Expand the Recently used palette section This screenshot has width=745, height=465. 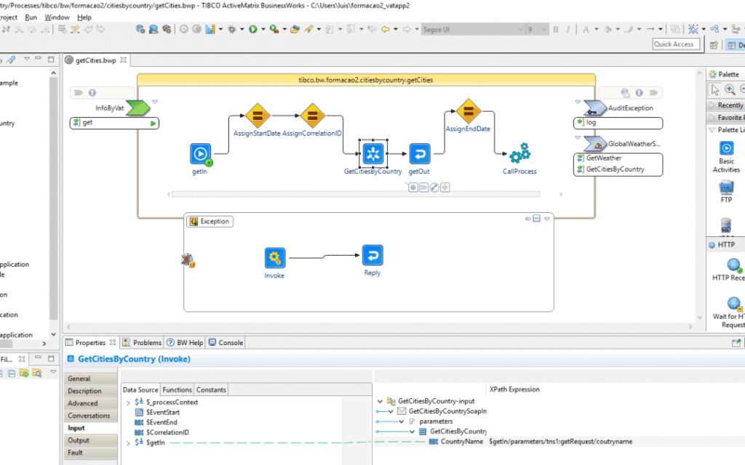(712, 105)
